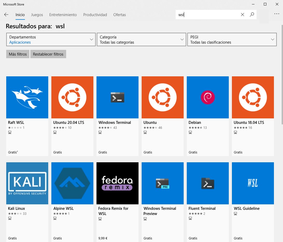Open the Windows Terminal Preview icon tile

[x=163, y=183]
